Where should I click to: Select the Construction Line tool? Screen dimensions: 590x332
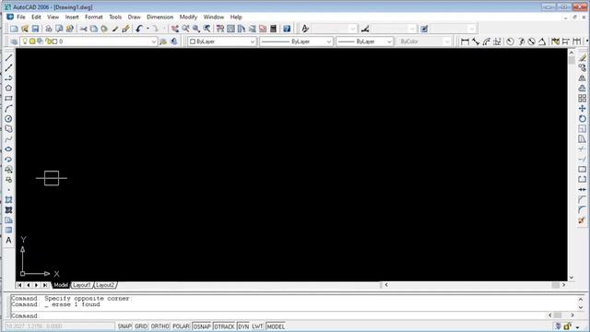[8, 67]
